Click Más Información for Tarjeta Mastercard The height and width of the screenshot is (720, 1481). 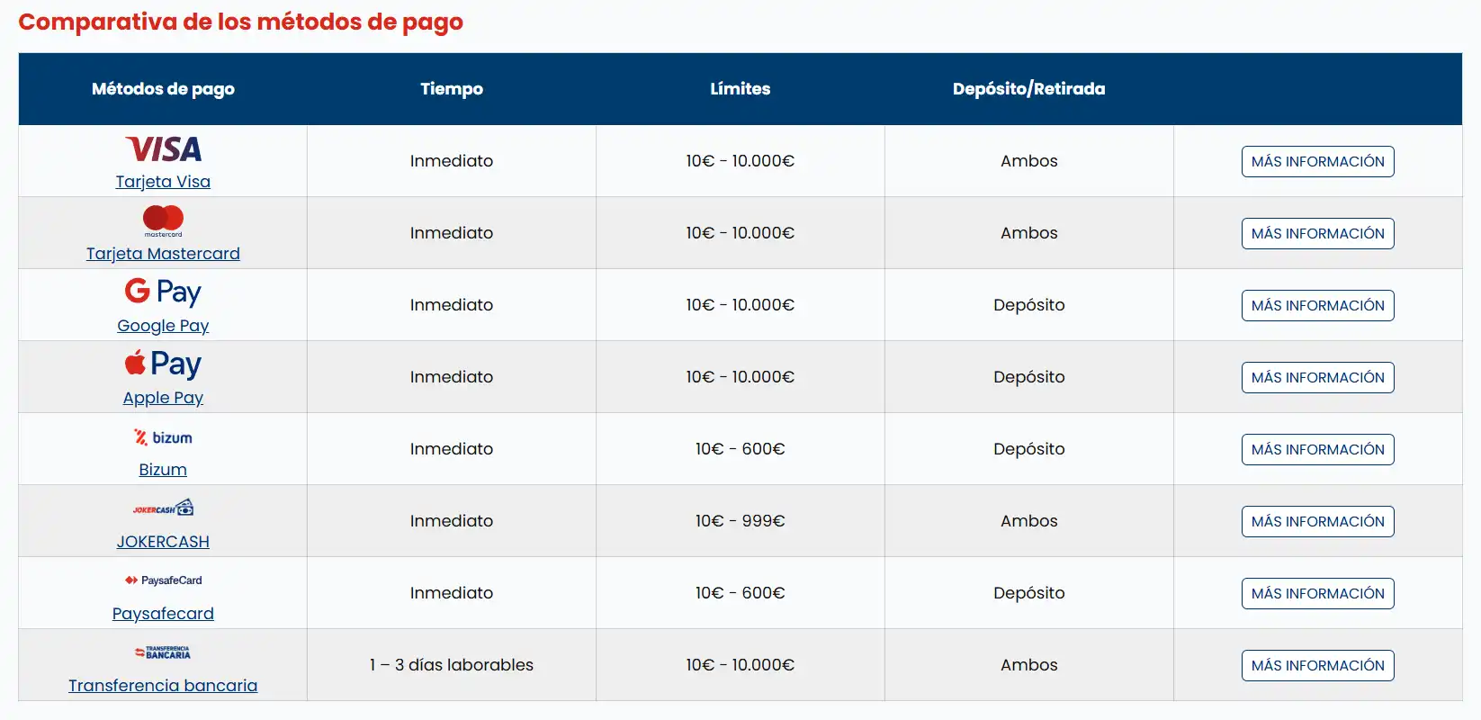click(x=1318, y=234)
